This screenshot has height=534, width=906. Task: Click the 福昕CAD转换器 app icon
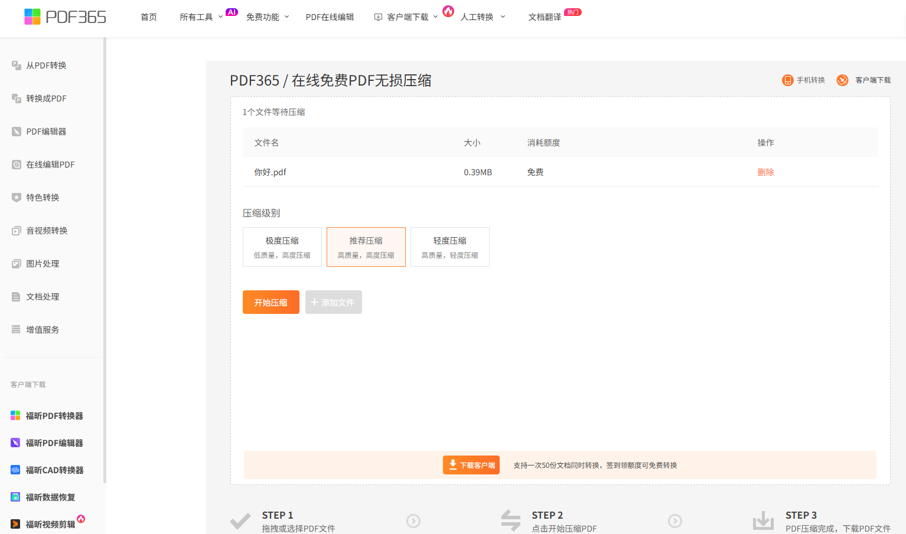pos(15,470)
